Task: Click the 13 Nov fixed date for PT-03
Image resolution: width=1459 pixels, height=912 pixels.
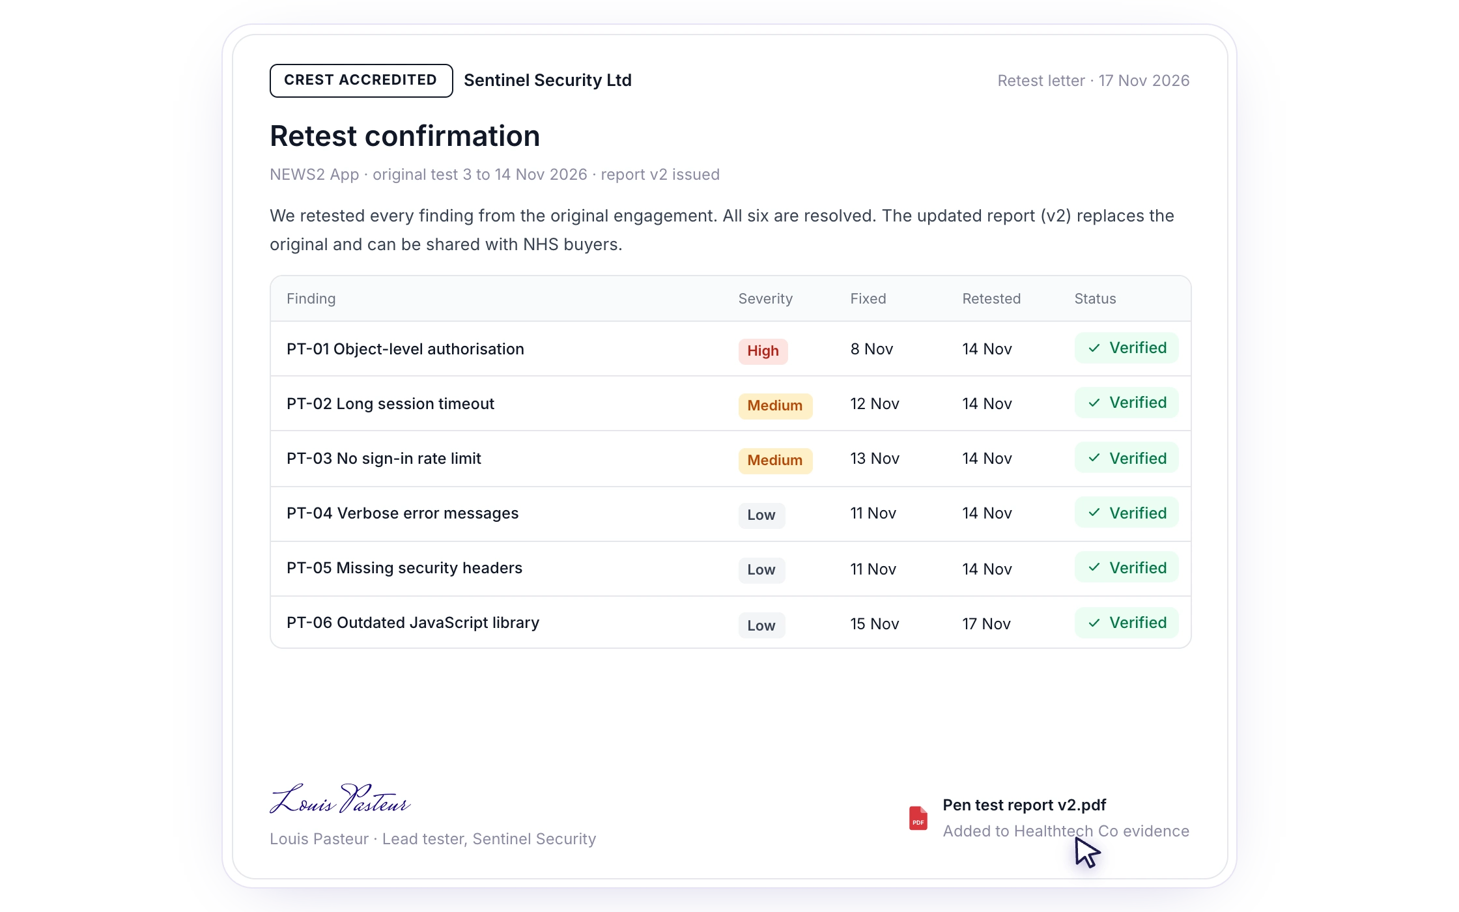Action: (x=875, y=459)
